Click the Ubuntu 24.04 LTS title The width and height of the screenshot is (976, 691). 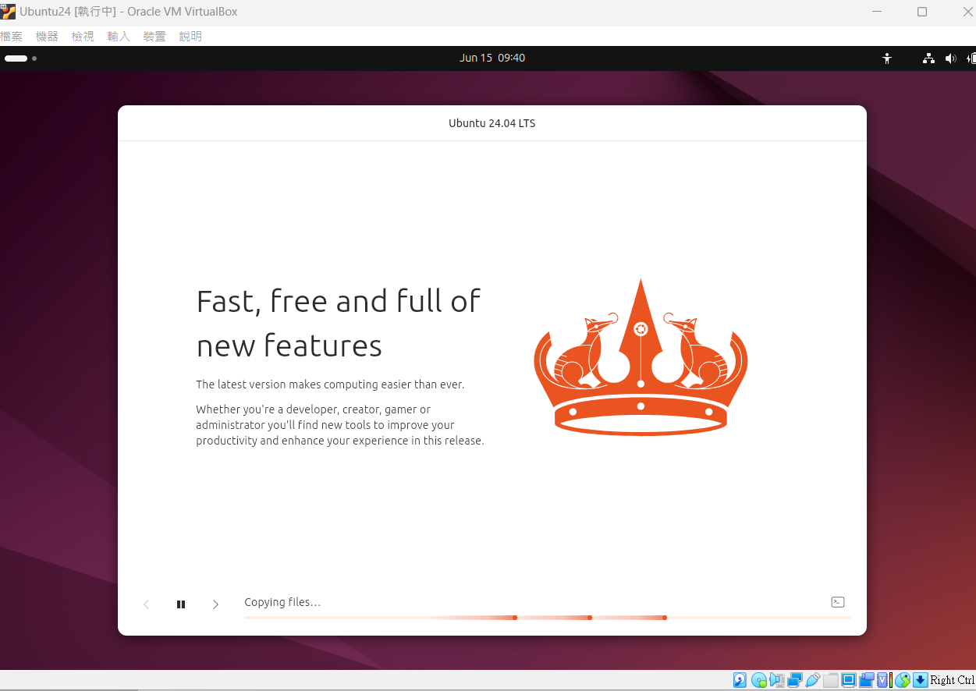tap(492, 123)
